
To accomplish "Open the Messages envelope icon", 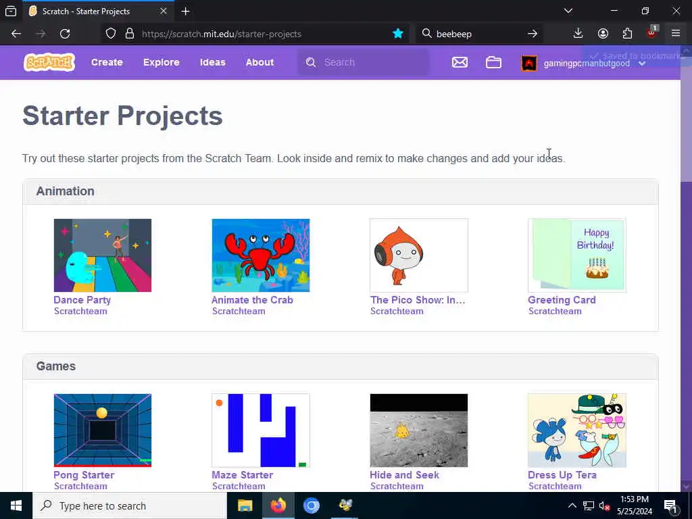I will pyautogui.click(x=460, y=62).
